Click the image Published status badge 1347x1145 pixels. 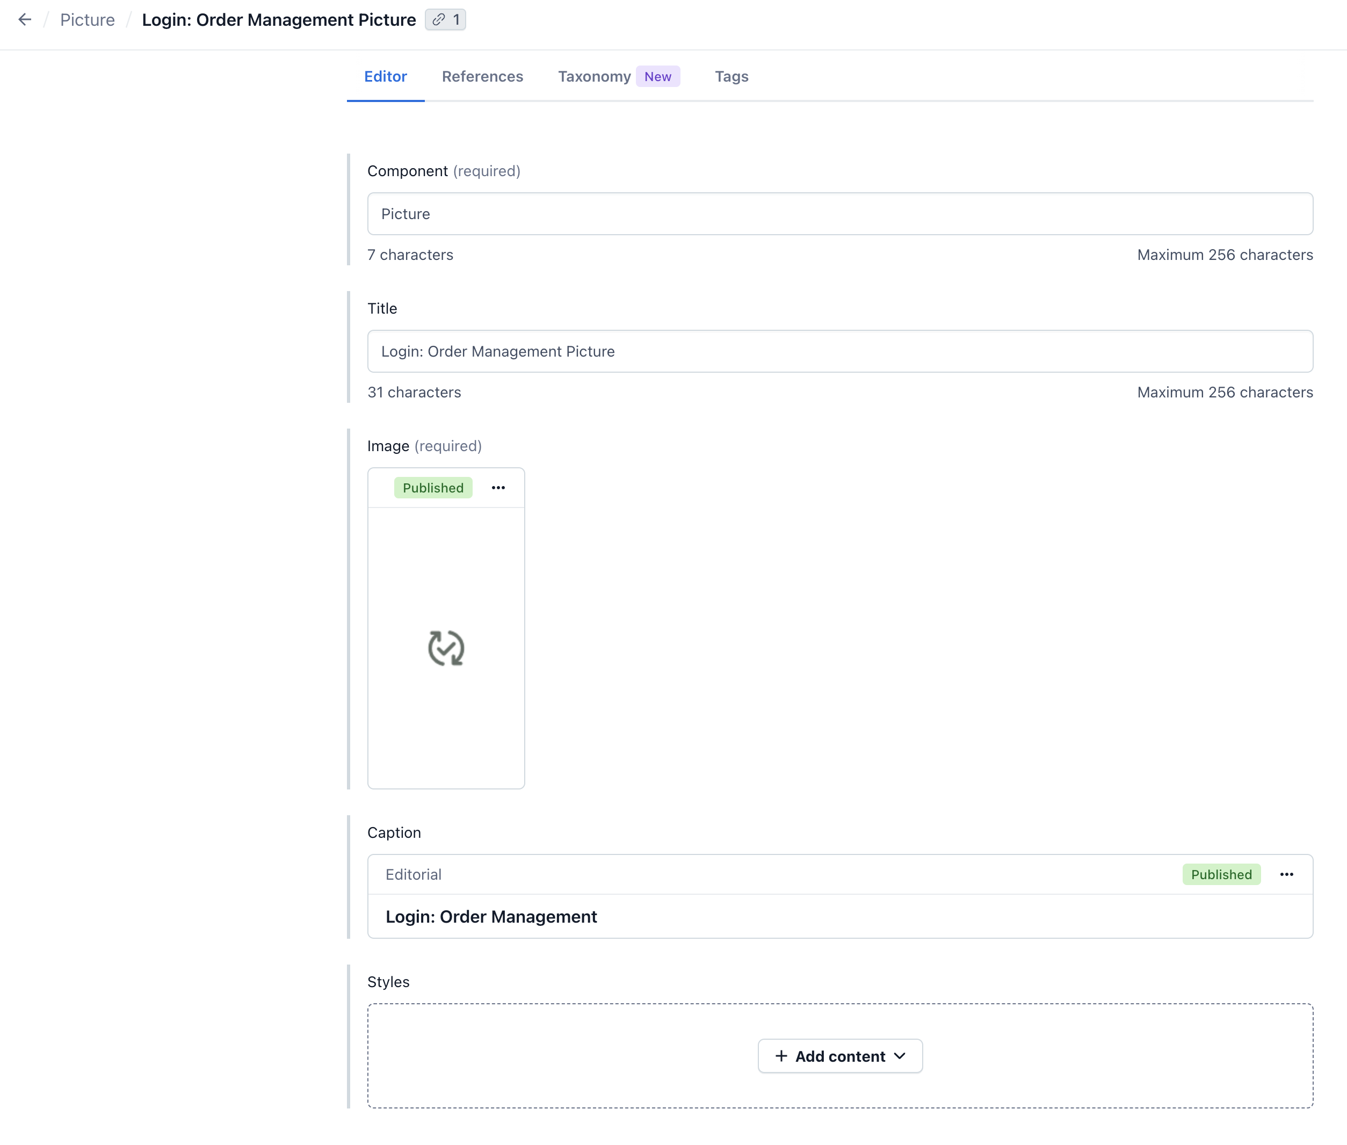pyautogui.click(x=433, y=488)
